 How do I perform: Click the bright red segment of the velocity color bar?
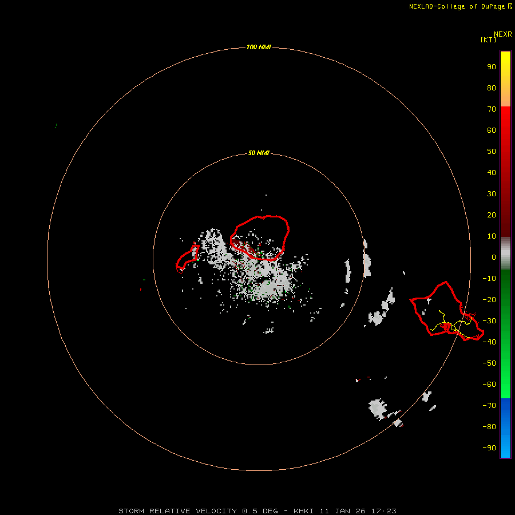[505, 172]
